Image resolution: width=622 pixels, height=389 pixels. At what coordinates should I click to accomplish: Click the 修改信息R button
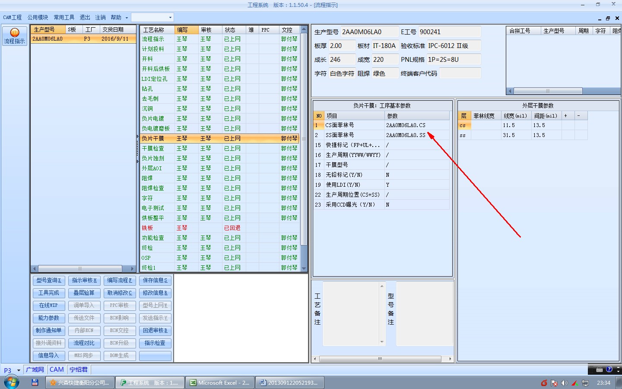coord(155,293)
